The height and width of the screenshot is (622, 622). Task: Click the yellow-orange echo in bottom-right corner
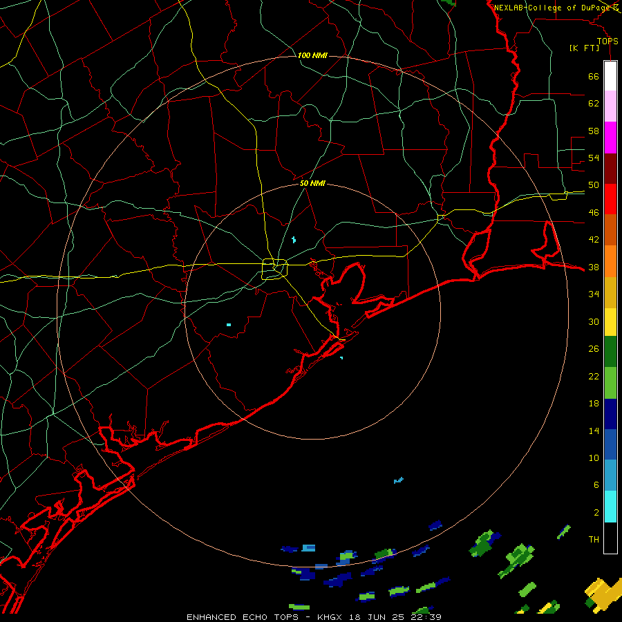pos(603,594)
